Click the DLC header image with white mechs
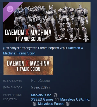Screen dimensions: 97x107 pyautogui.click(x=47, y=22)
